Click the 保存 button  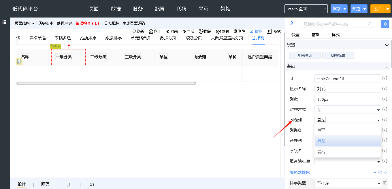click(336, 9)
